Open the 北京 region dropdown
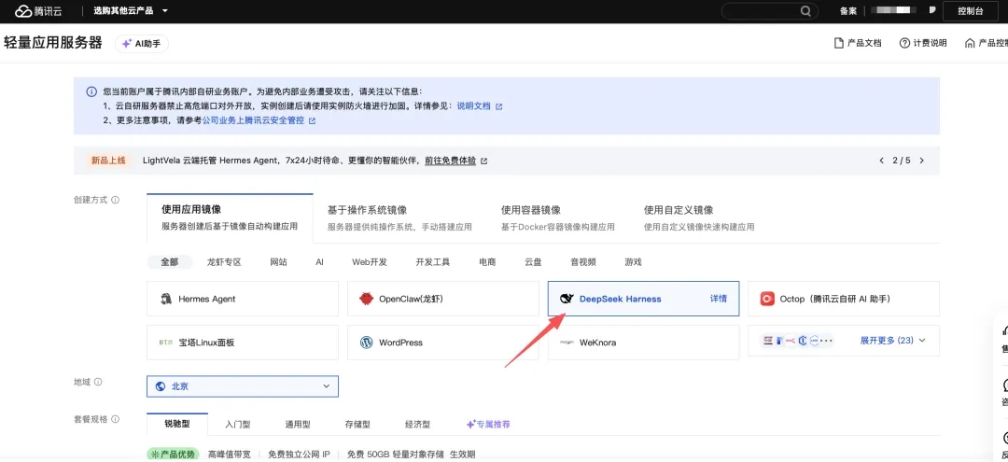The image size is (1008, 462). (243, 386)
